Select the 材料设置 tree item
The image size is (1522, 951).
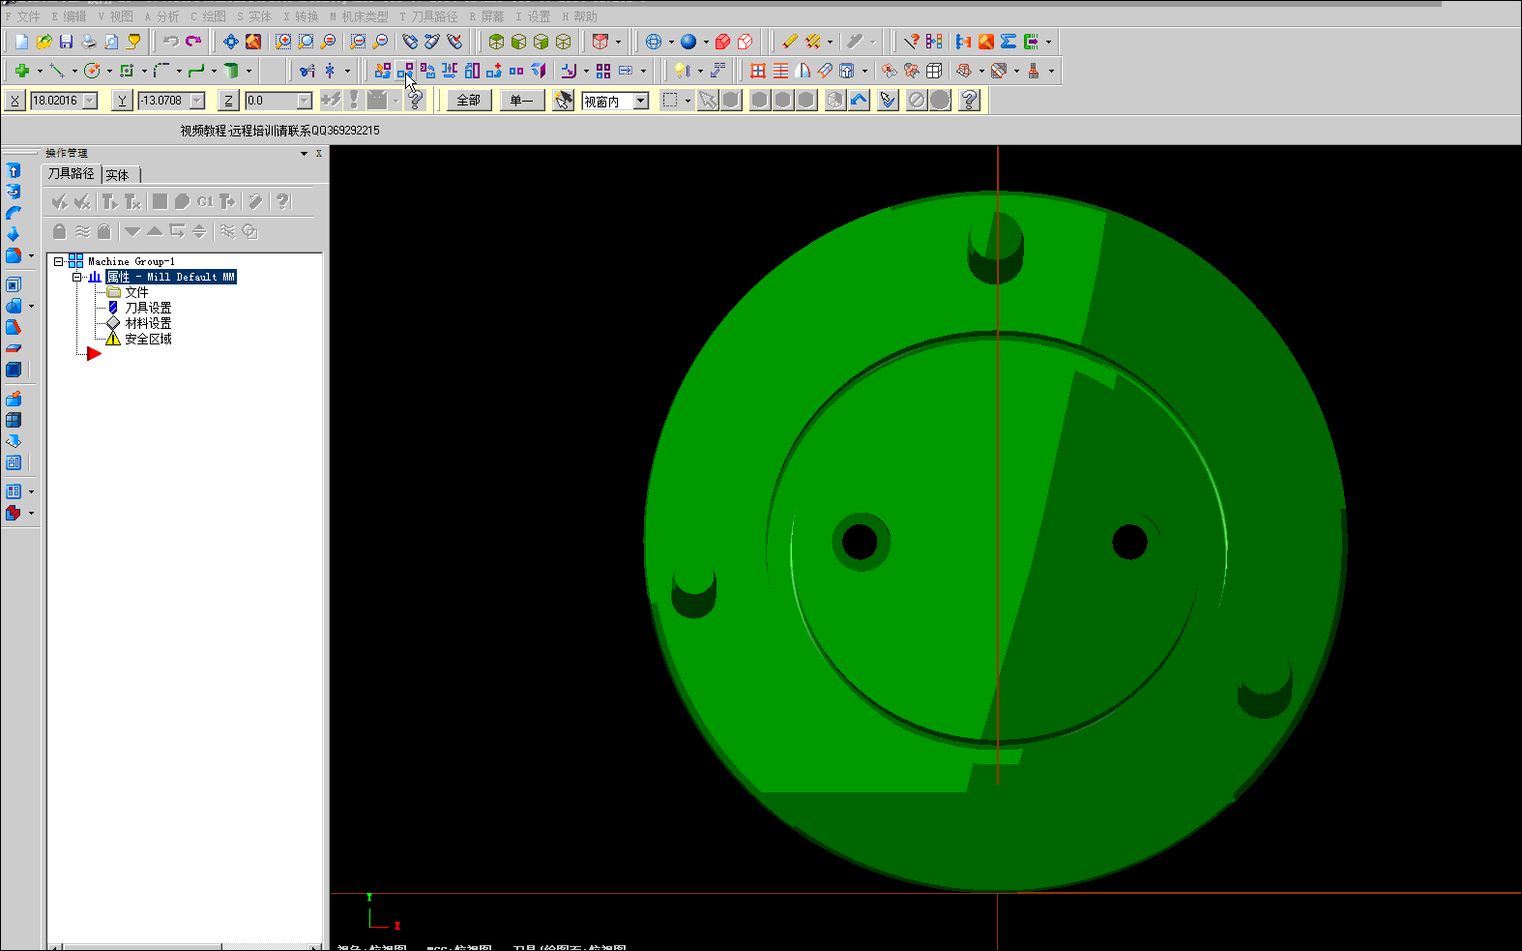pos(139,323)
